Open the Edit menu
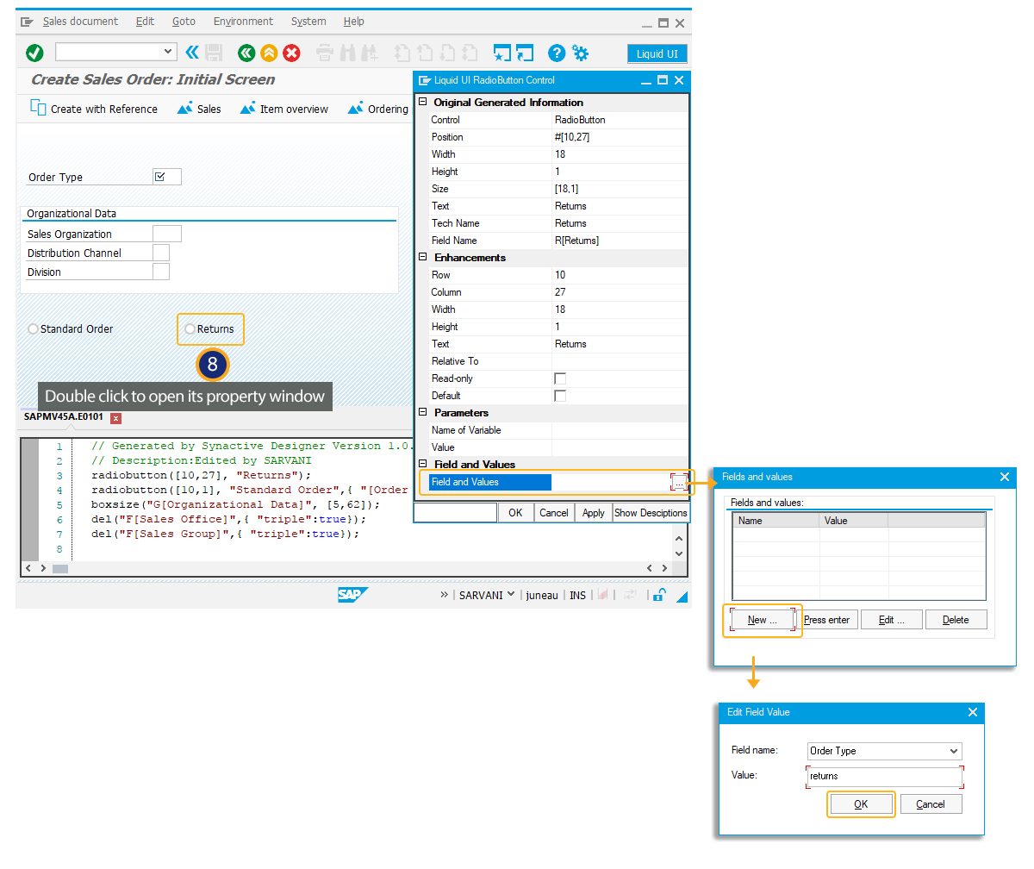The width and height of the screenshot is (1034, 869). click(146, 22)
